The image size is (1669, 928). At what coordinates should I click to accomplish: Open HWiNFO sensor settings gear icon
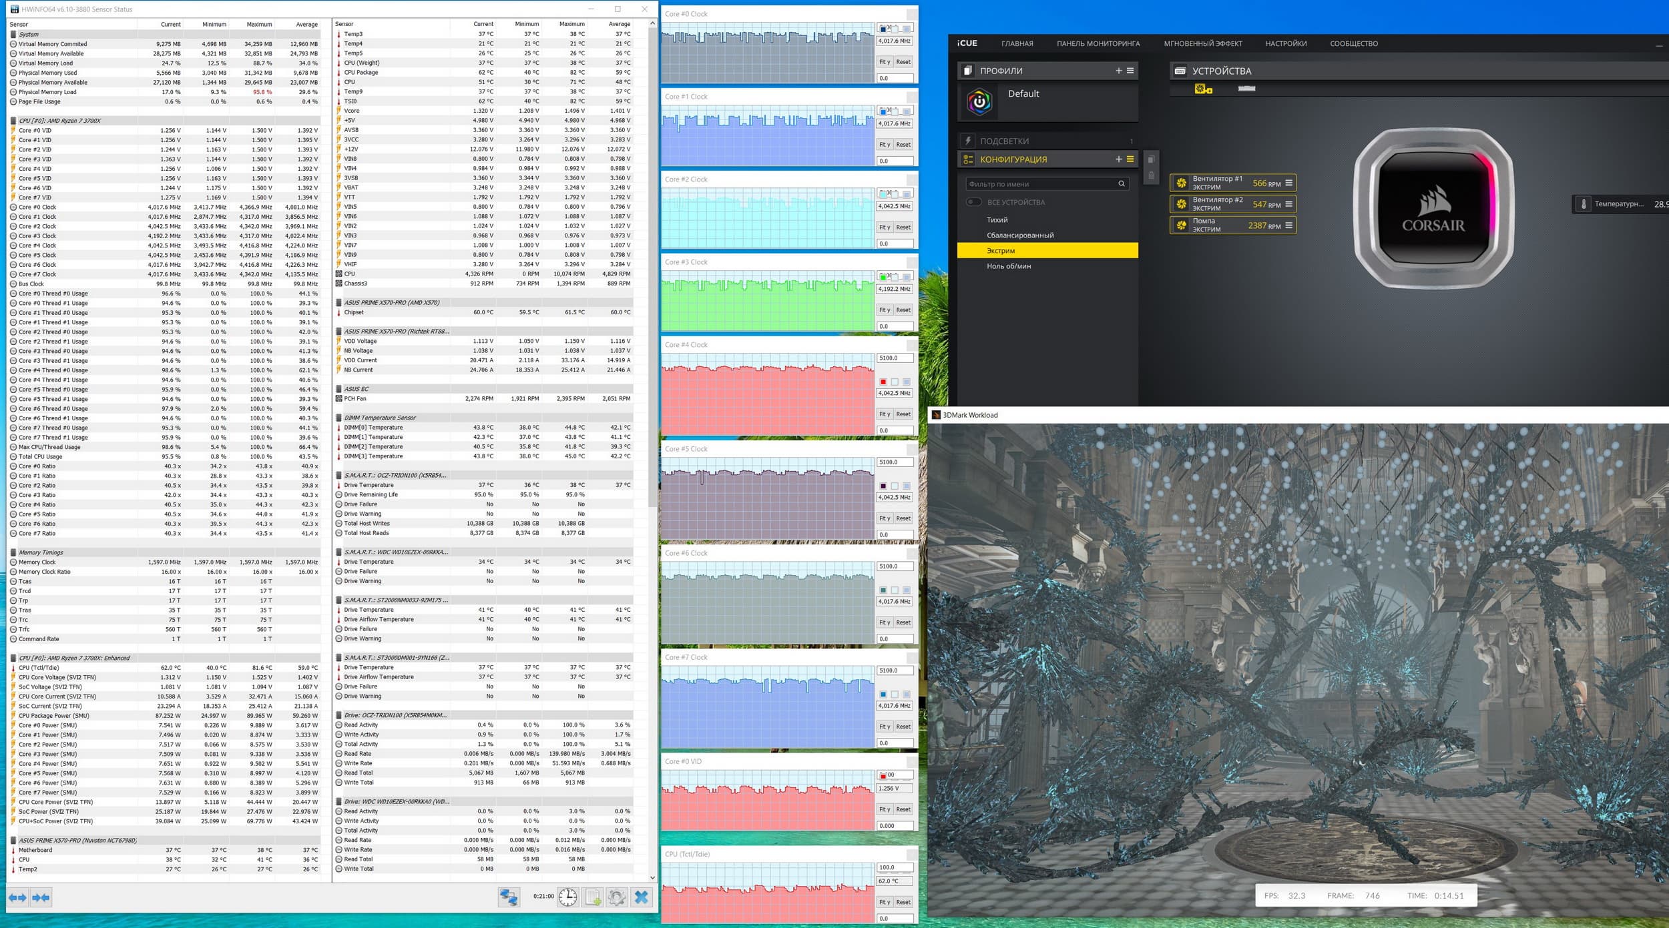(617, 897)
